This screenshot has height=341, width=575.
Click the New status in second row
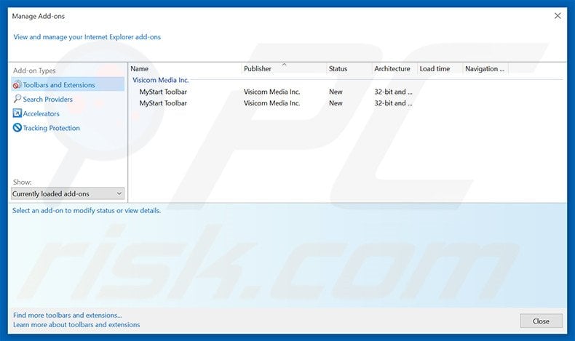[x=336, y=103]
